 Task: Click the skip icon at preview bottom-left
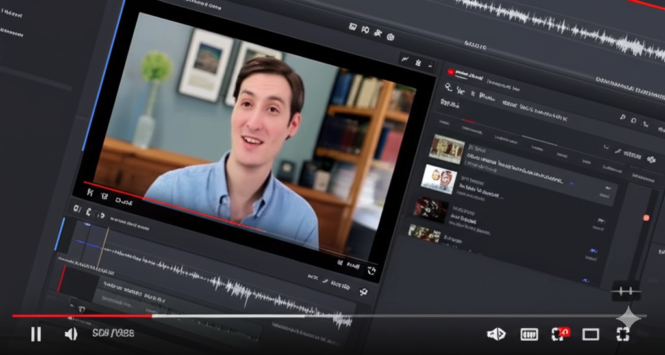(90, 193)
